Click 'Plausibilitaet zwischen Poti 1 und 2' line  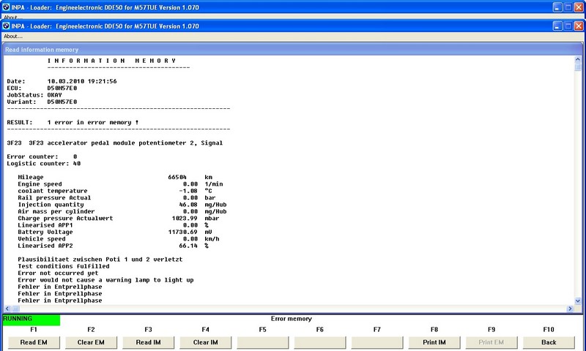point(100,260)
